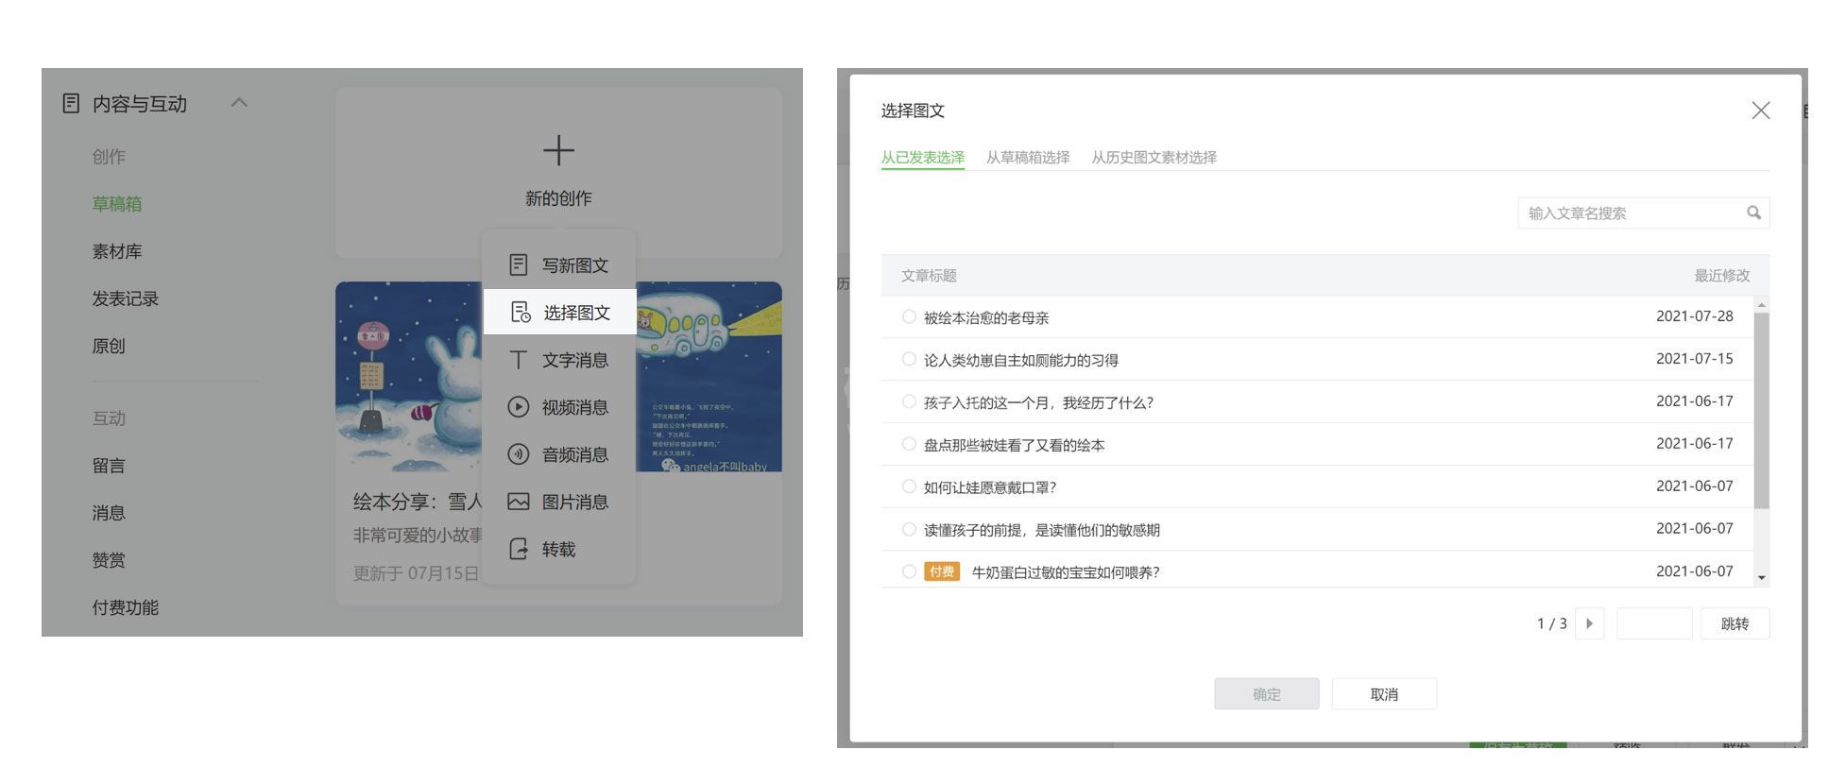Open 发表记录 in the sidebar

(x=126, y=298)
